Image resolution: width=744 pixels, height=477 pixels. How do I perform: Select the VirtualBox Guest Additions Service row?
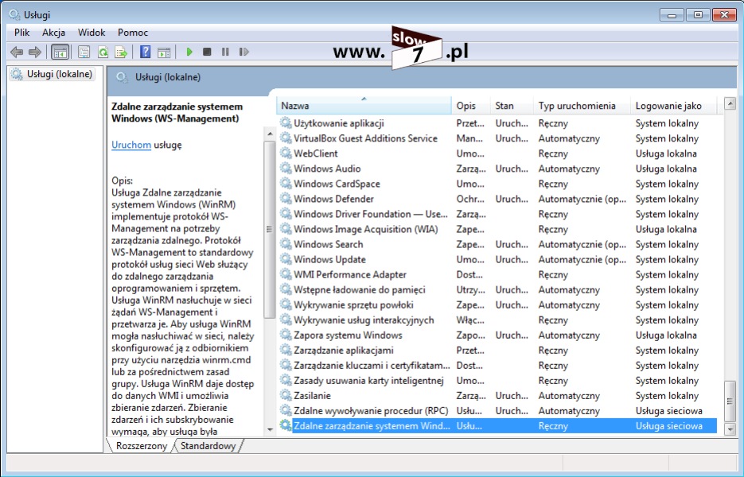pyautogui.click(x=497, y=138)
